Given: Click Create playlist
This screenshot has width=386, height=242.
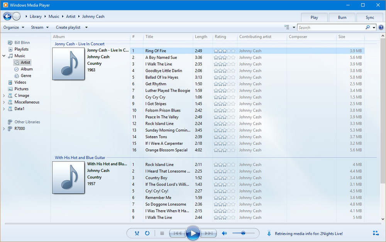Looking at the screenshot, I should pyautogui.click(x=68, y=27).
